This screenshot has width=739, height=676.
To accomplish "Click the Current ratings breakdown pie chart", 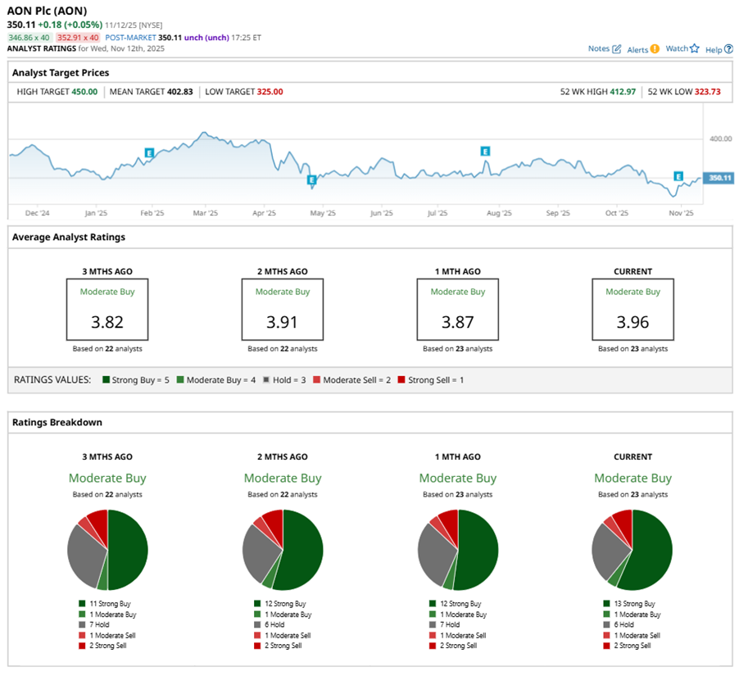I will [632, 550].
